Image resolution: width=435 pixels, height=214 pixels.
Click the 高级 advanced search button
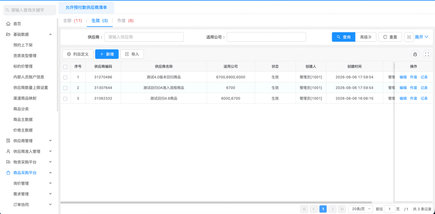pos(365,37)
